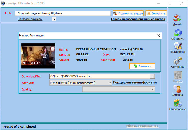Open the Quality dropdown
The width and height of the screenshot is (188, 130).
pyautogui.click(x=119, y=89)
